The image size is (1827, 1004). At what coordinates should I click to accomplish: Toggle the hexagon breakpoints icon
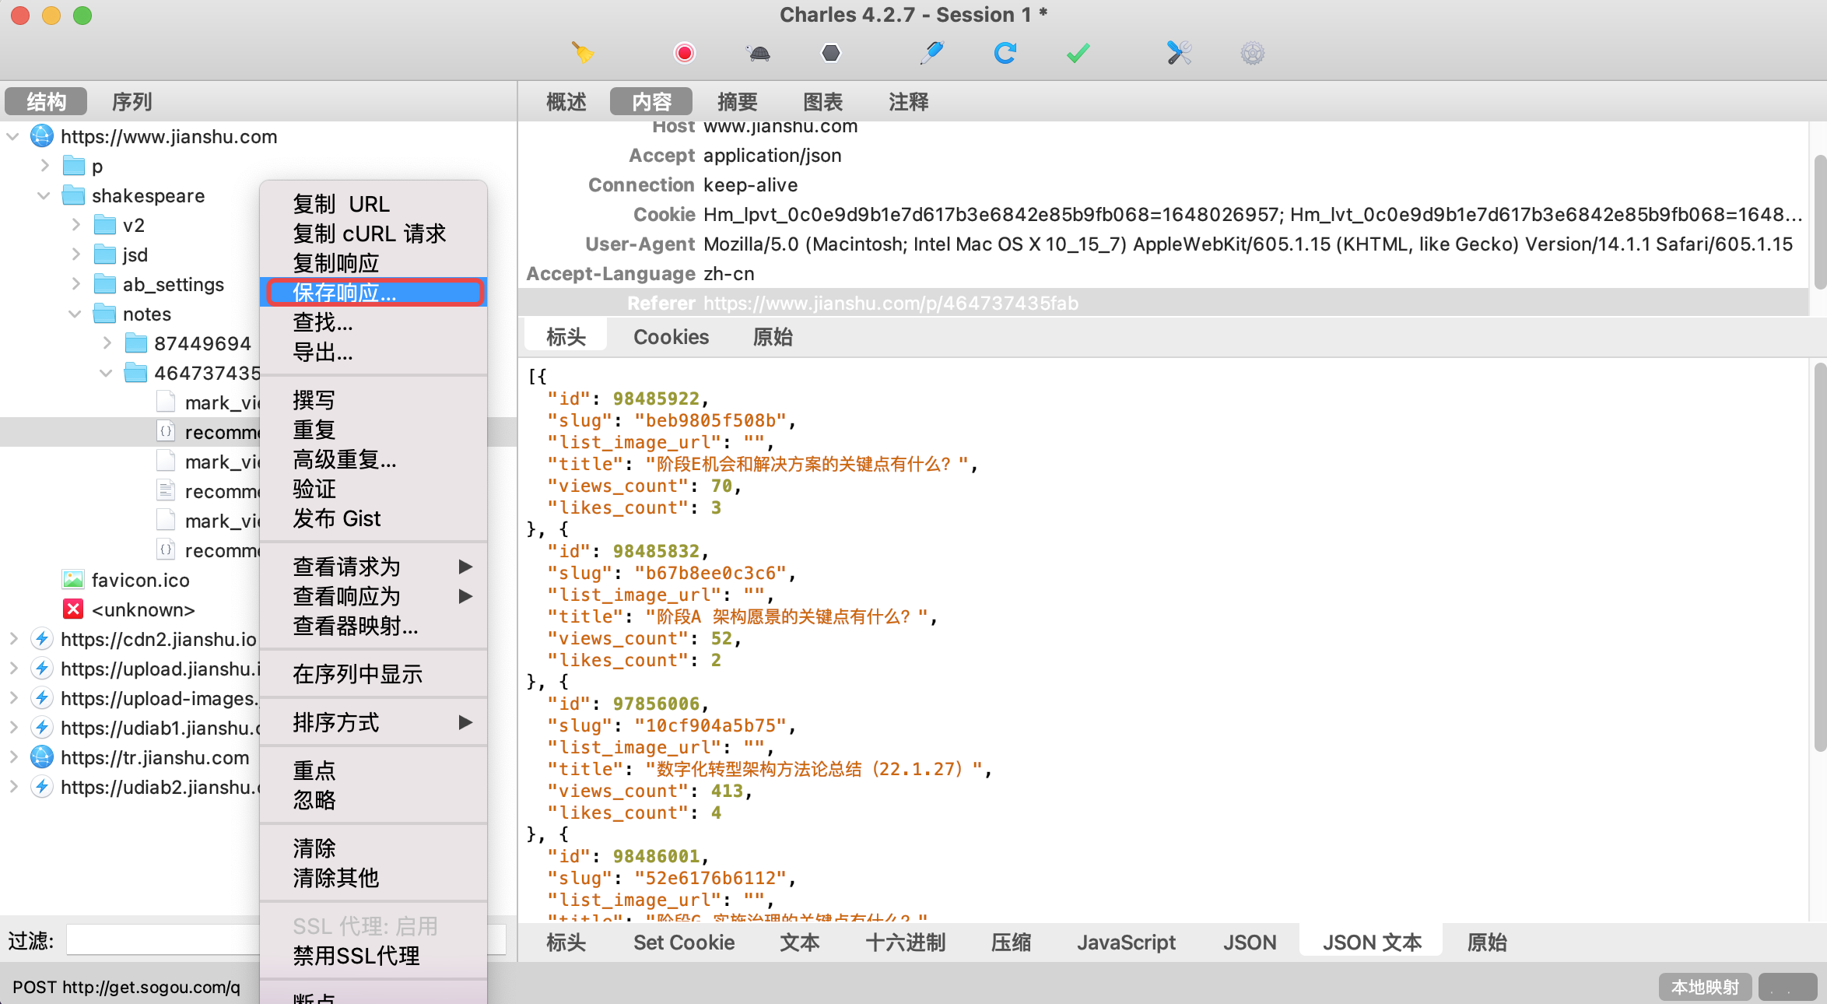tap(831, 53)
